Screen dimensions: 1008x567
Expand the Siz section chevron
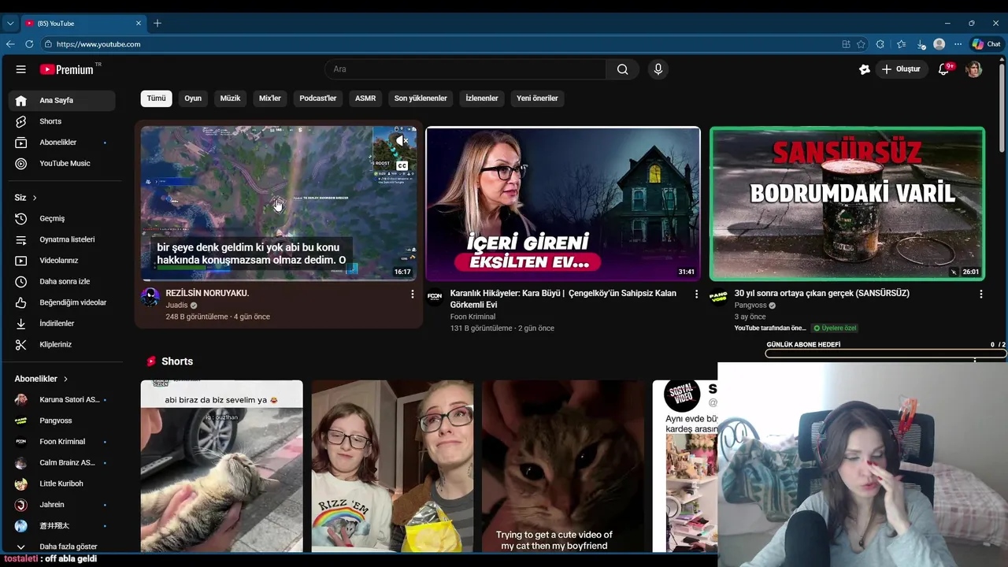(x=35, y=198)
